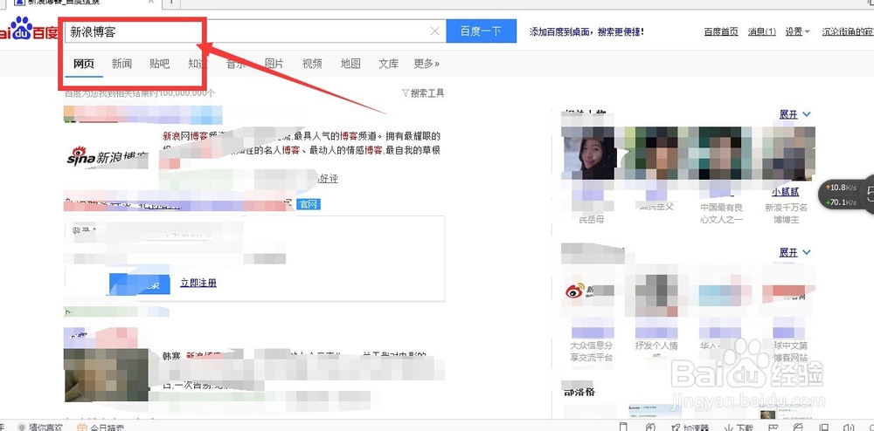Image resolution: width=874 pixels, height=431 pixels.
Task: Click the 官网 badge
Action: 309,204
